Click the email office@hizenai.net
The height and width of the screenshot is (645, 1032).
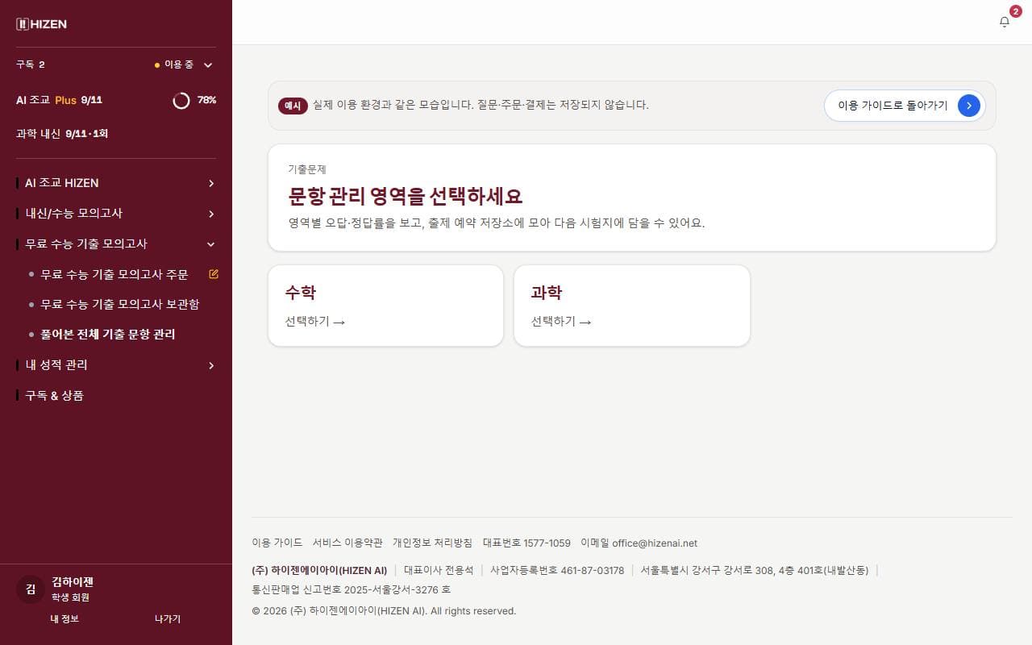(x=655, y=543)
